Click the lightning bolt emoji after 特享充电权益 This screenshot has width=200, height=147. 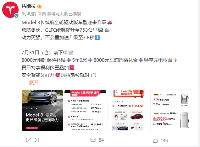175,60
